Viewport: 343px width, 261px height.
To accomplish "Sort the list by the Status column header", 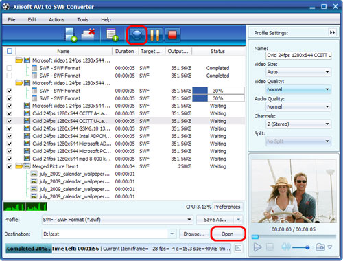I will coord(217,51).
